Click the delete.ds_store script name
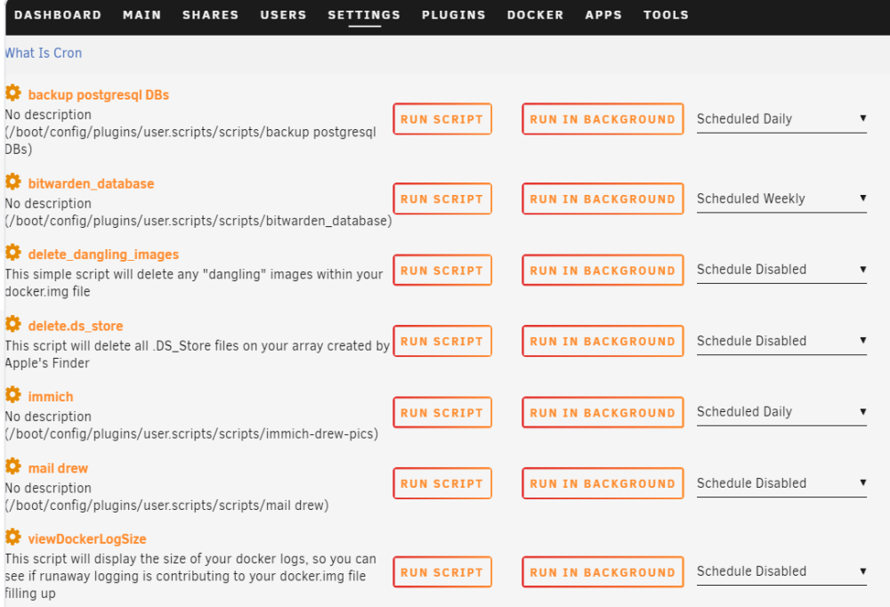 76,326
